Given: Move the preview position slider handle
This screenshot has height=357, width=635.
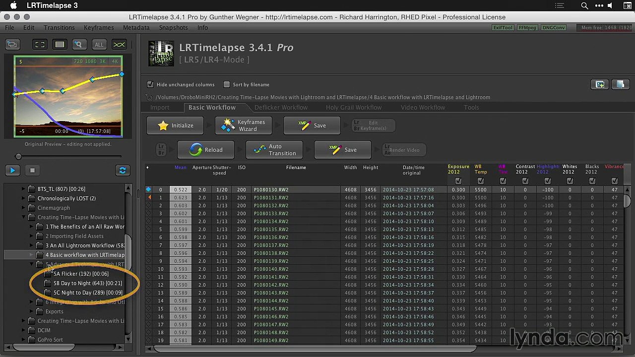Looking at the screenshot, I should pyautogui.click(x=18, y=157).
